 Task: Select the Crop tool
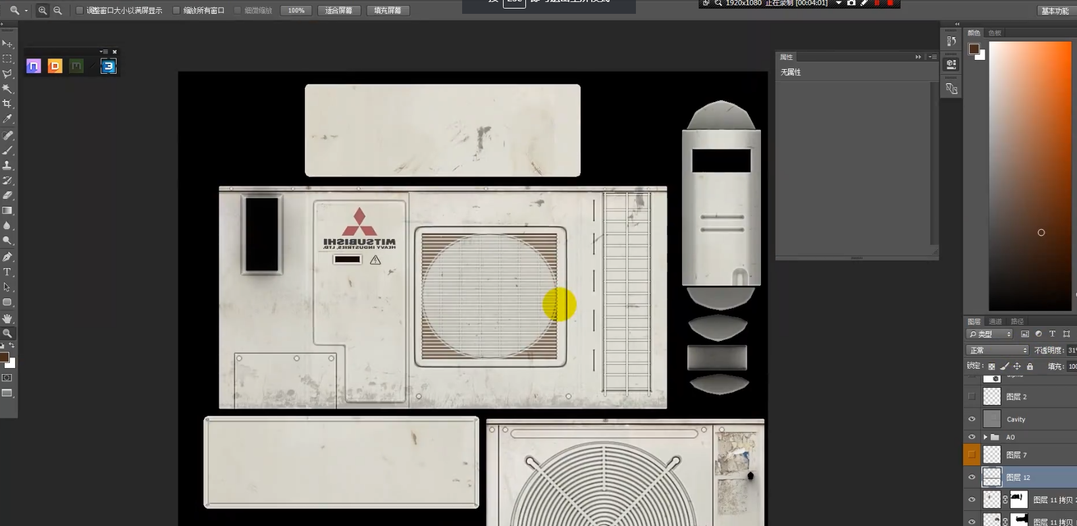pos(7,104)
